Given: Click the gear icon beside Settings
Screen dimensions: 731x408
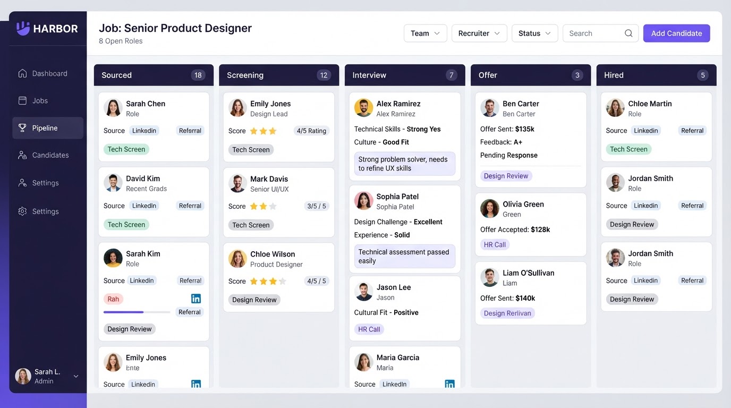Looking at the screenshot, I should 22,211.
